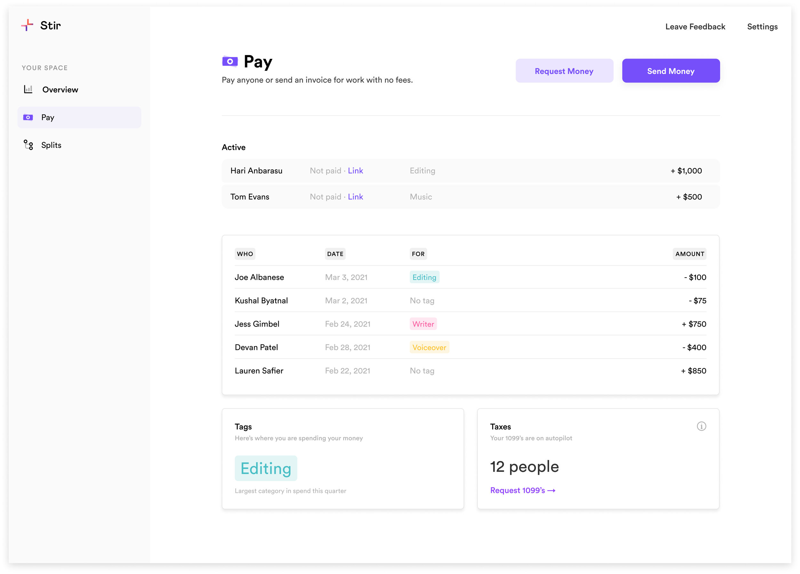Click the Pay money icon in sidebar

[x=28, y=117]
